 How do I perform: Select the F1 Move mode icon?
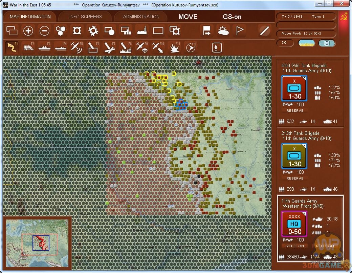tap(12, 47)
